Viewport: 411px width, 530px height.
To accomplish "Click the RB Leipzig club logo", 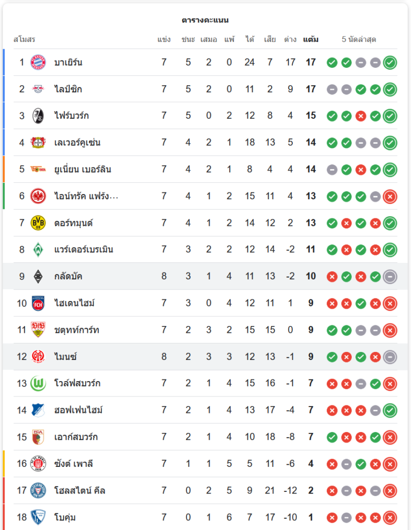I will click(x=38, y=89).
